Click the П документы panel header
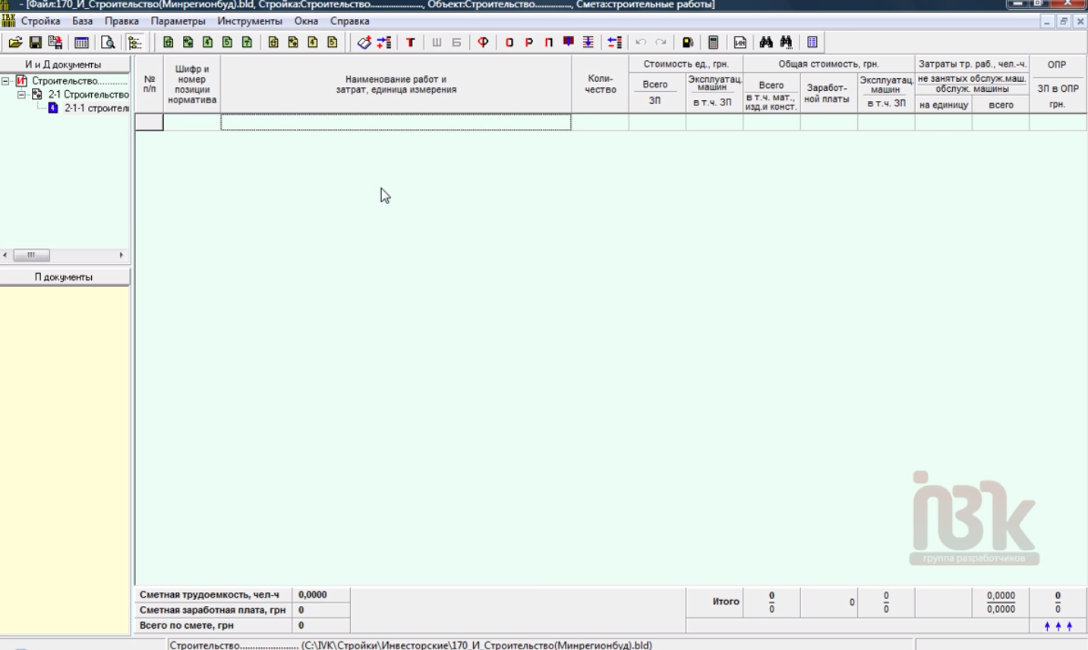 pos(65,277)
